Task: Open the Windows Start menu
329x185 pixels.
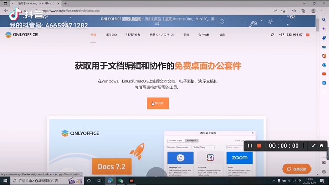Action: tap(5, 181)
